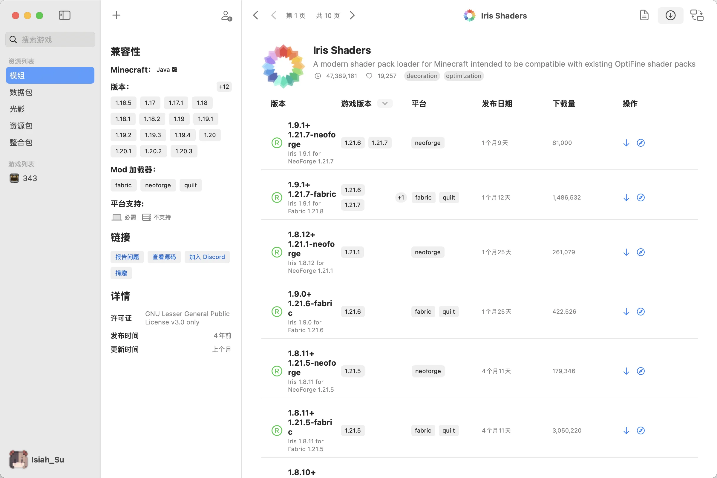Select the fabric mod loader filter

pos(123,185)
